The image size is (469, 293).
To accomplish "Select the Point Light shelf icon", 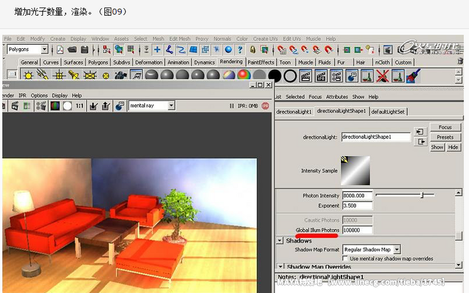I will (59, 75).
